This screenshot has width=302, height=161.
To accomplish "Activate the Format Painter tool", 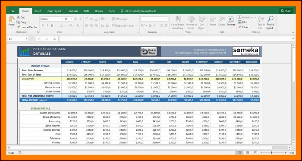I will [27, 27].
